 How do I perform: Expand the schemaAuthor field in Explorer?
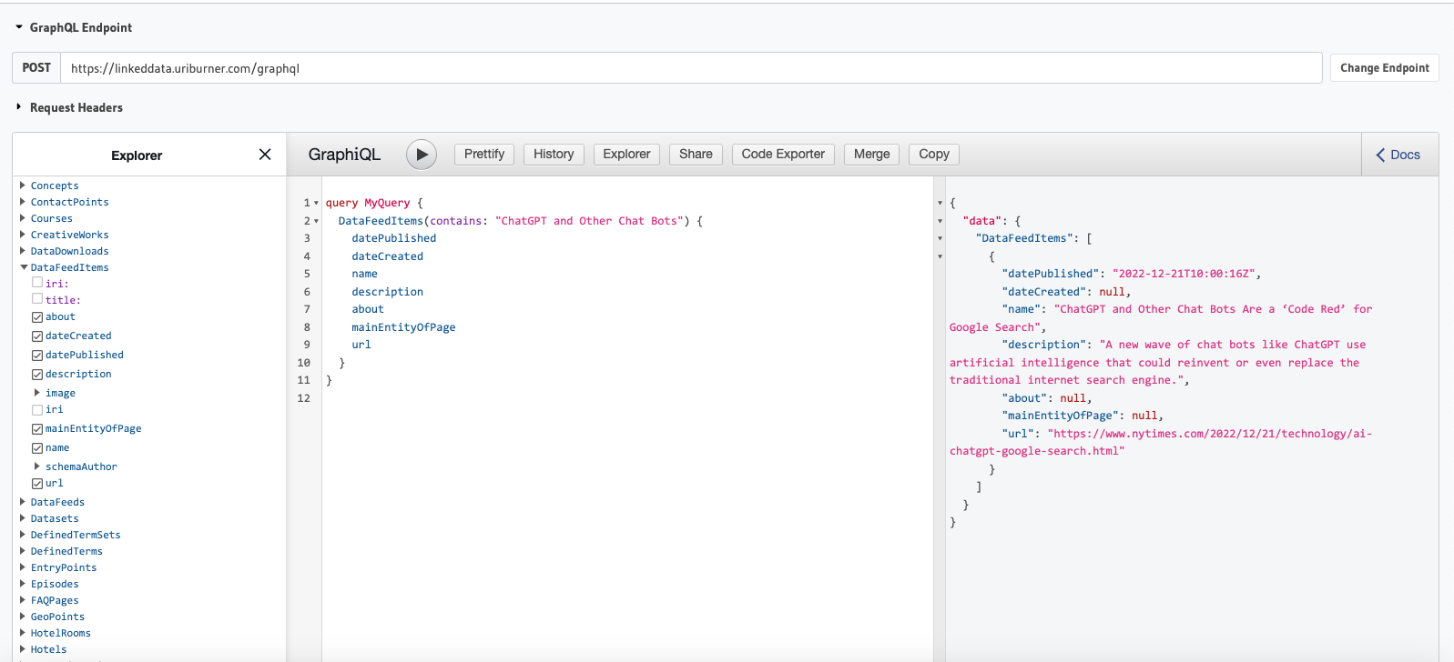point(37,466)
